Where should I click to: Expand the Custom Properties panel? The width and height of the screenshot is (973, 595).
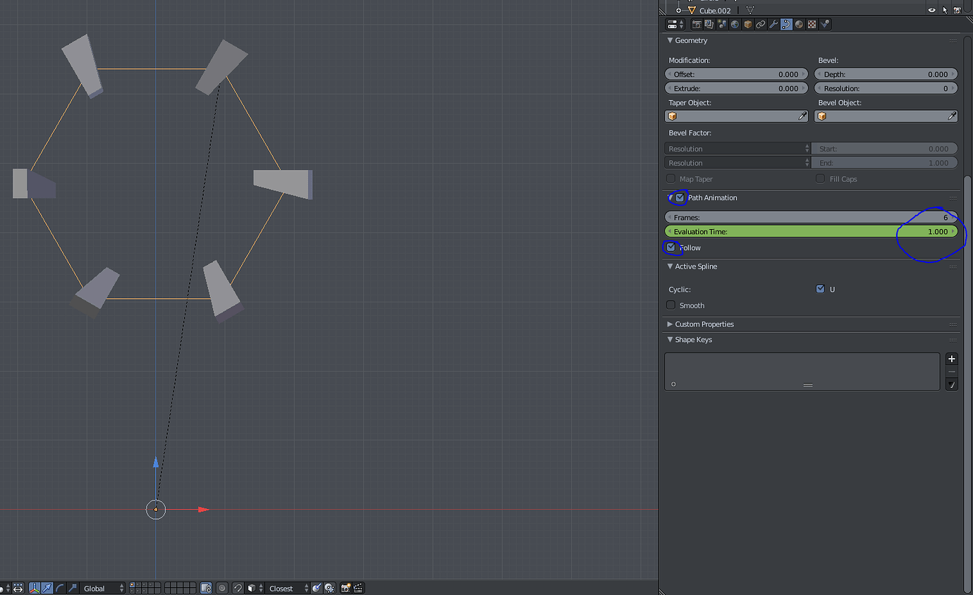point(671,324)
